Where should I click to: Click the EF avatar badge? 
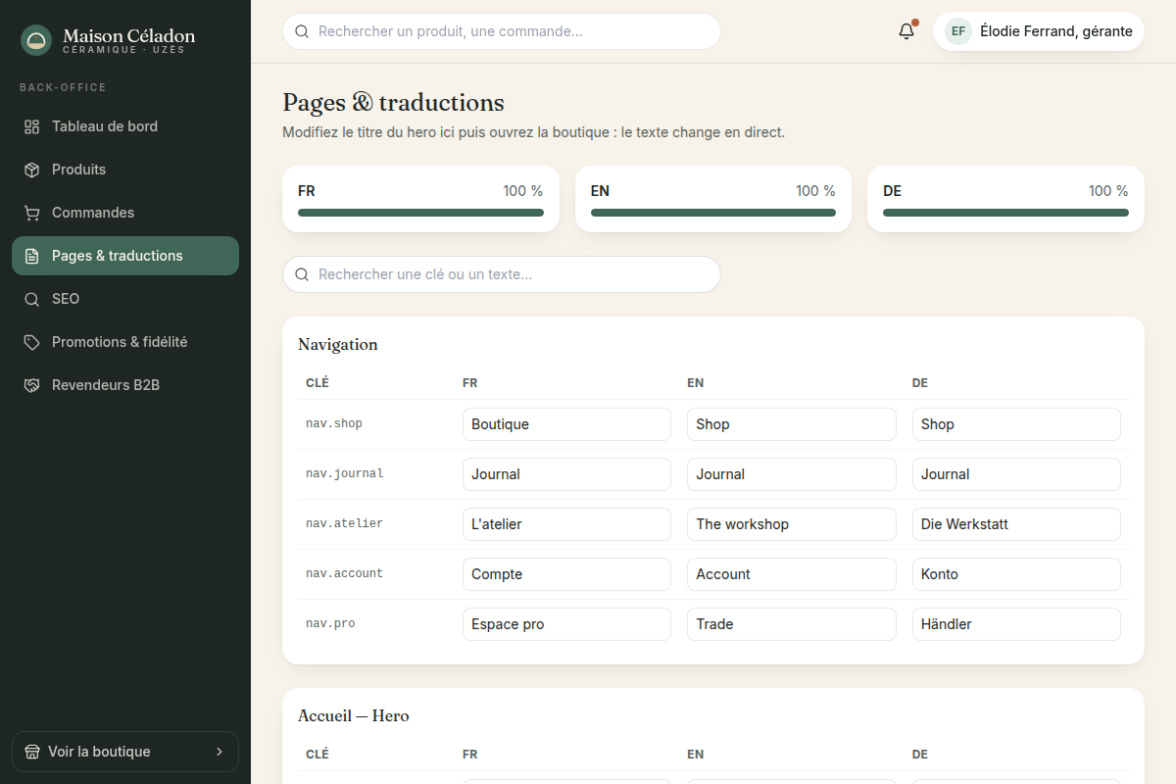click(x=958, y=31)
